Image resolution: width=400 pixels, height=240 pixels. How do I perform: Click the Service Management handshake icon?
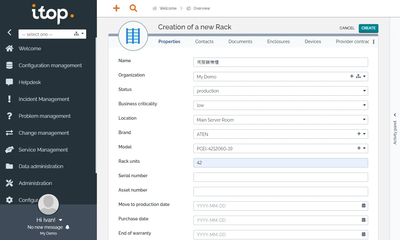pos(9,150)
